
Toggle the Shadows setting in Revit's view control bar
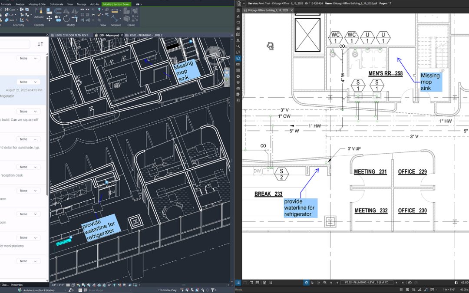coord(83,285)
